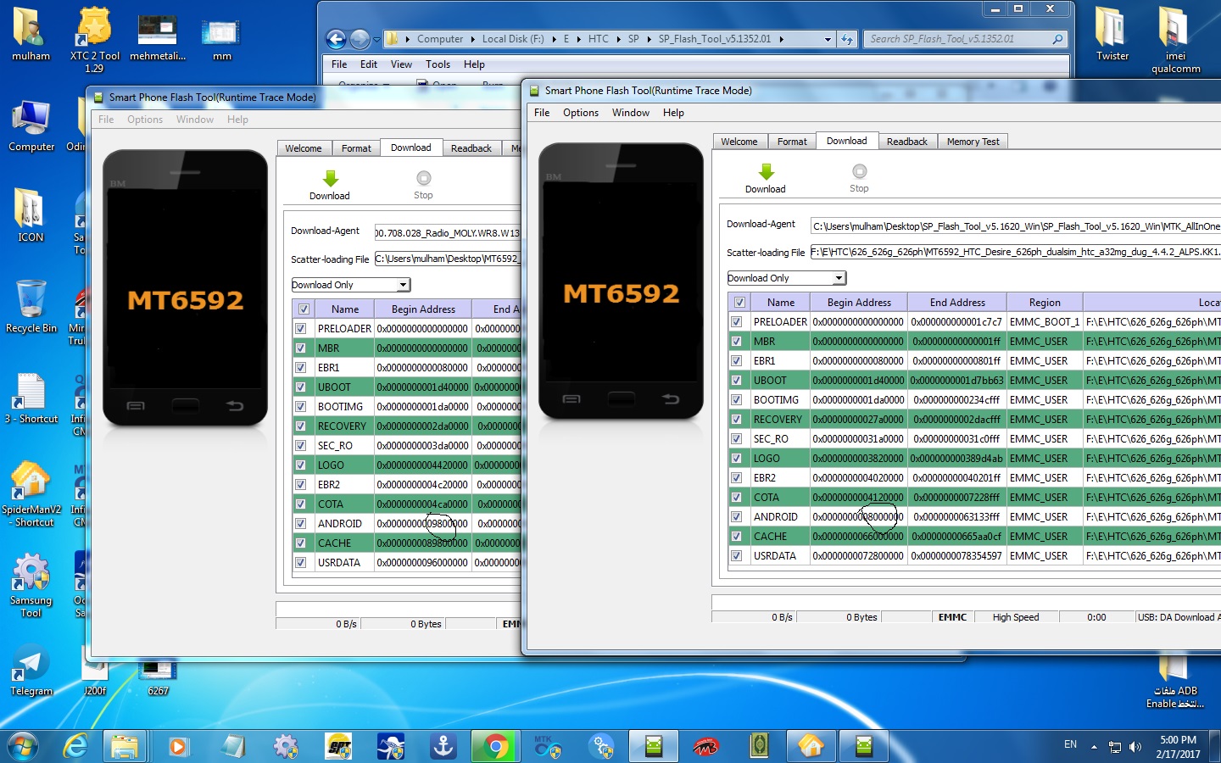Uncheck LOGO checkbox in back Flash Tool window
Image resolution: width=1221 pixels, height=763 pixels.
(301, 465)
